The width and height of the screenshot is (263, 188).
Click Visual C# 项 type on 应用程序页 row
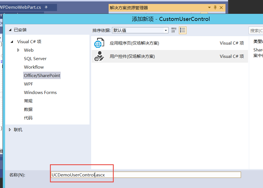tap(232, 43)
